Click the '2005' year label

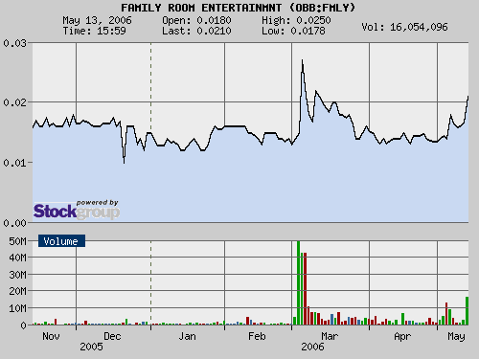[91, 347]
